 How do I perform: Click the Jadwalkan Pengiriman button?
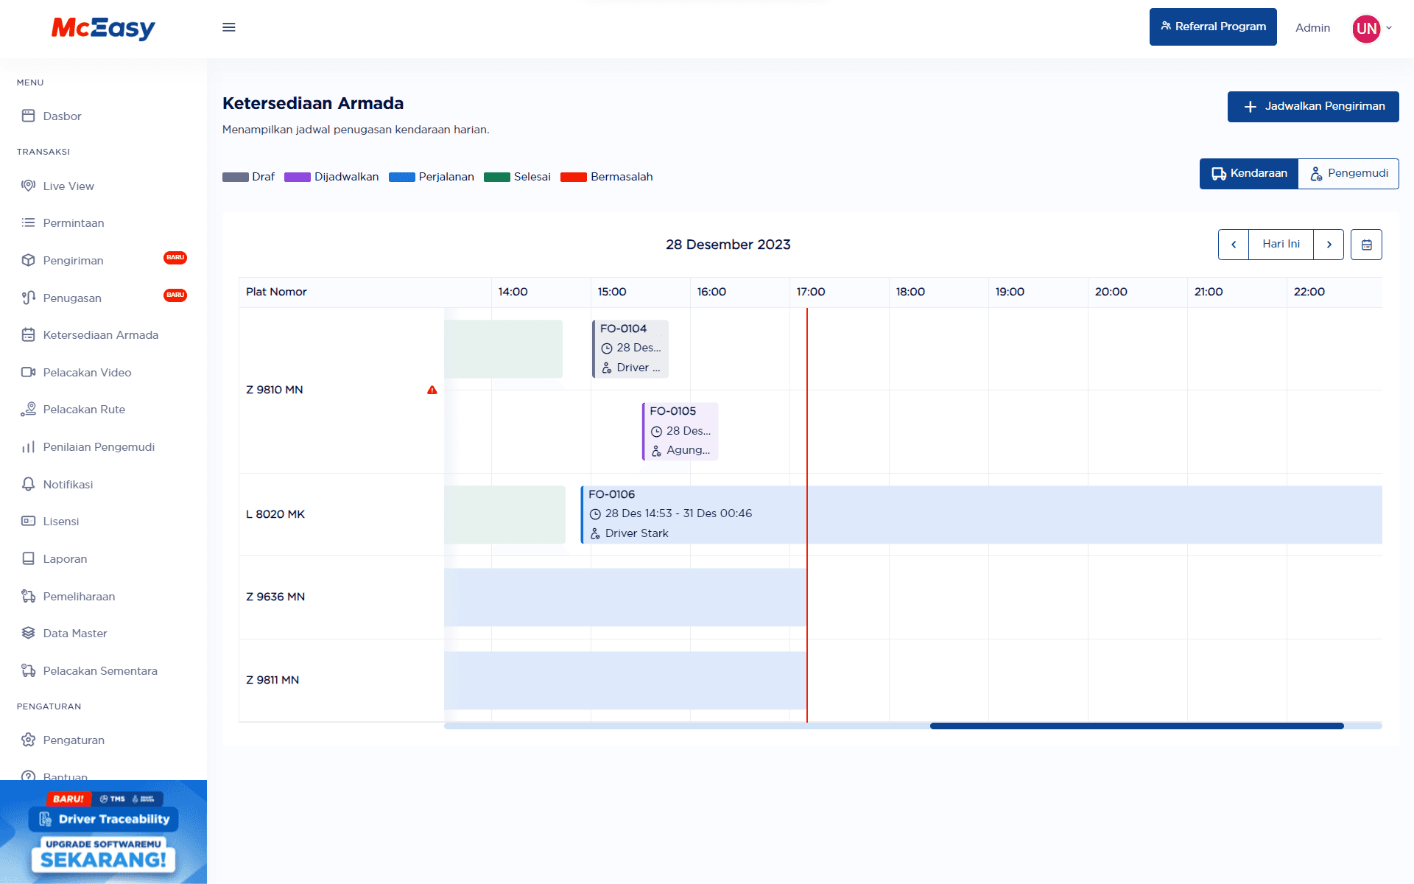point(1313,106)
